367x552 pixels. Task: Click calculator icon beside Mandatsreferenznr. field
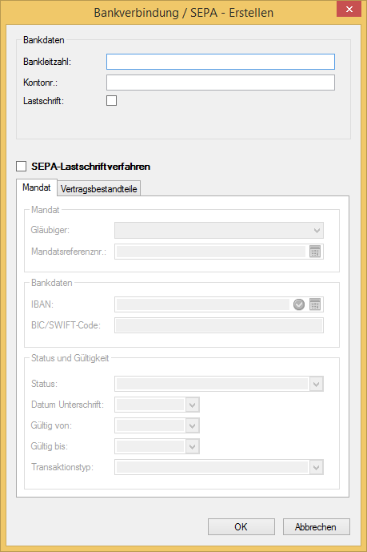tap(315, 252)
